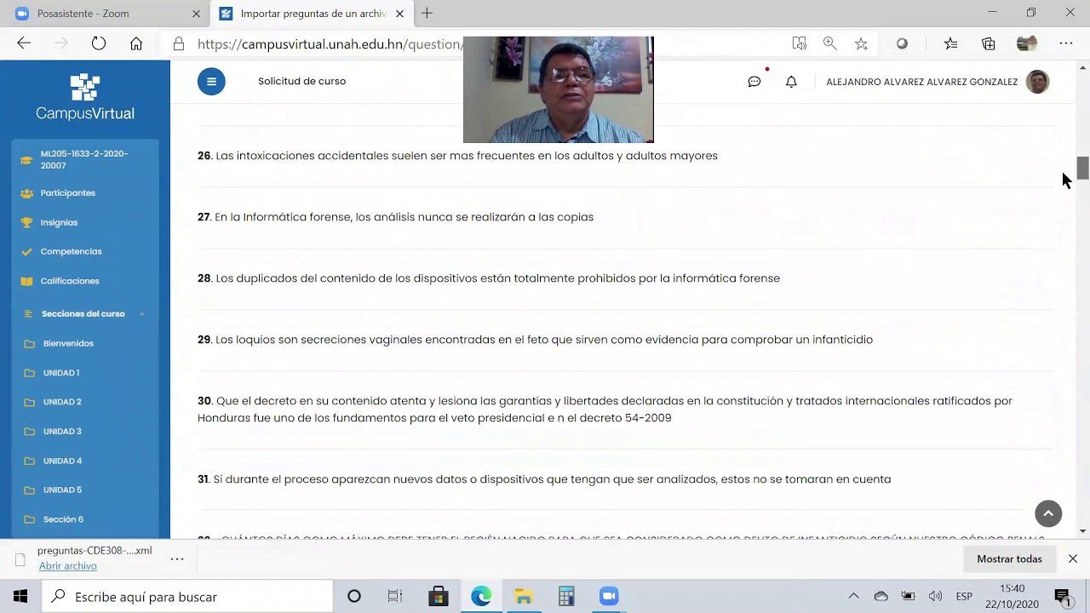Click the page vertical scrollbar thumb
The height and width of the screenshot is (613, 1090).
(x=1082, y=168)
